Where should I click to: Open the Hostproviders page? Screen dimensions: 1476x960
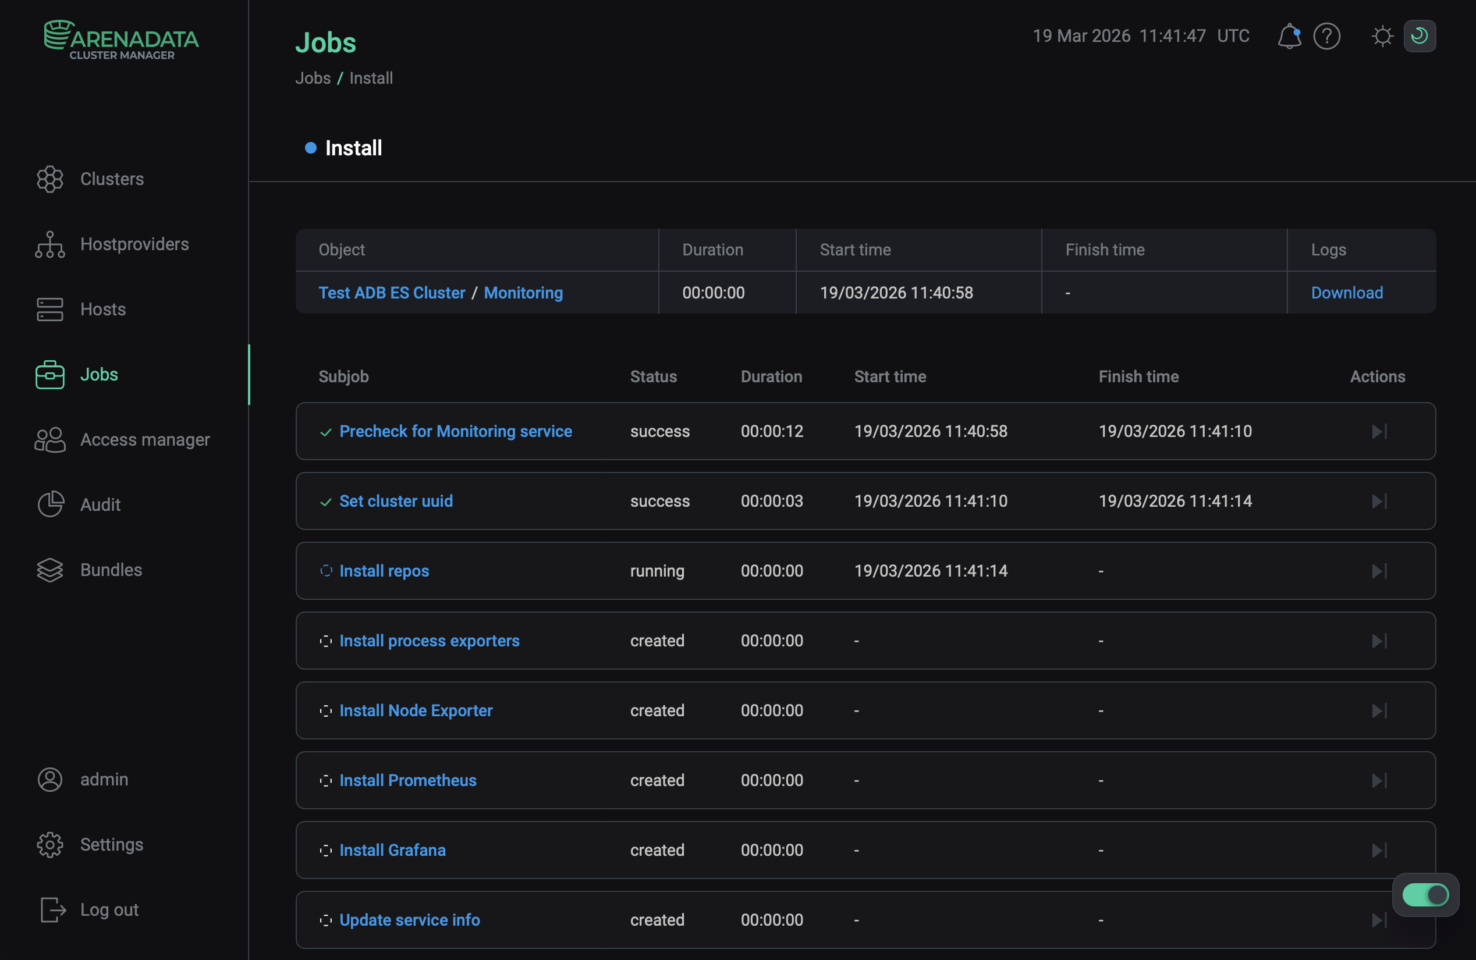click(134, 244)
